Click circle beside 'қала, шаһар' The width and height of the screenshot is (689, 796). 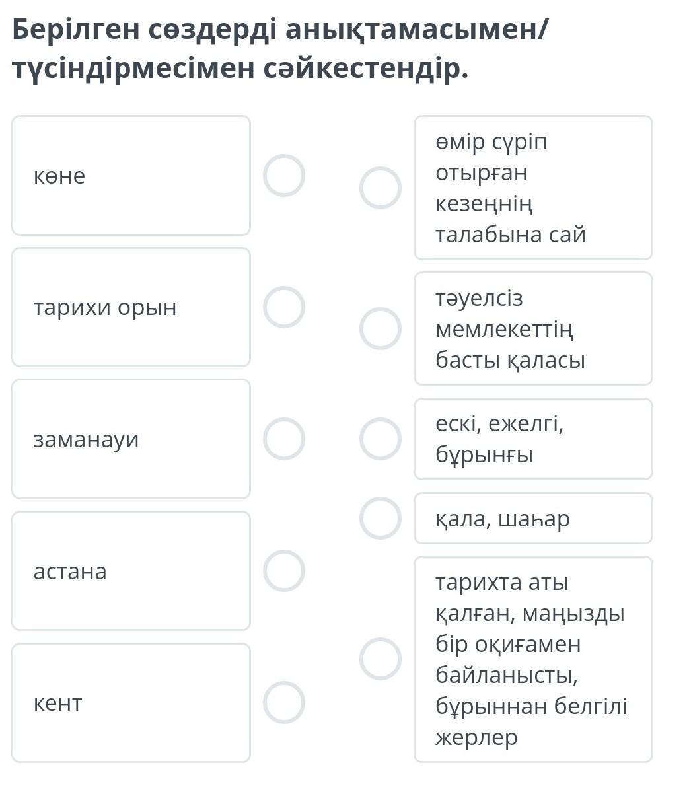tap(380, 518)
